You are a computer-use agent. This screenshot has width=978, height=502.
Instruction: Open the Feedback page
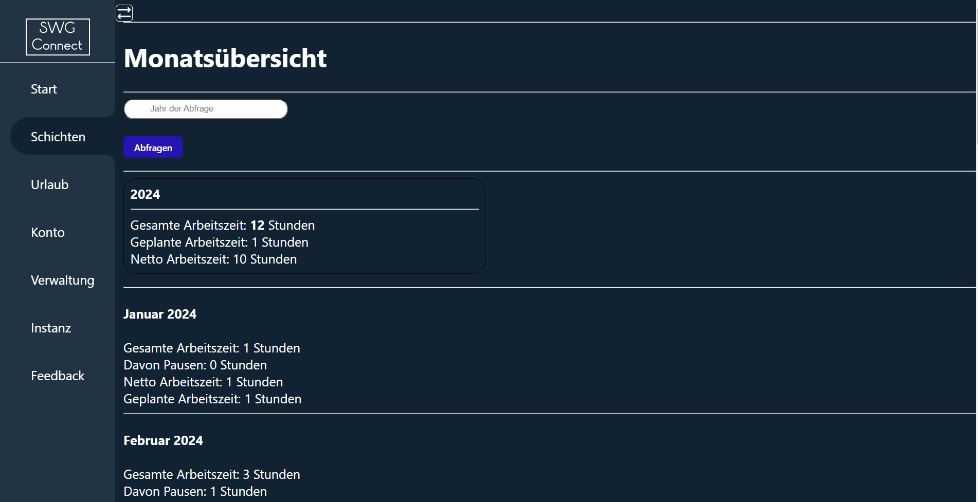[58, 376]
